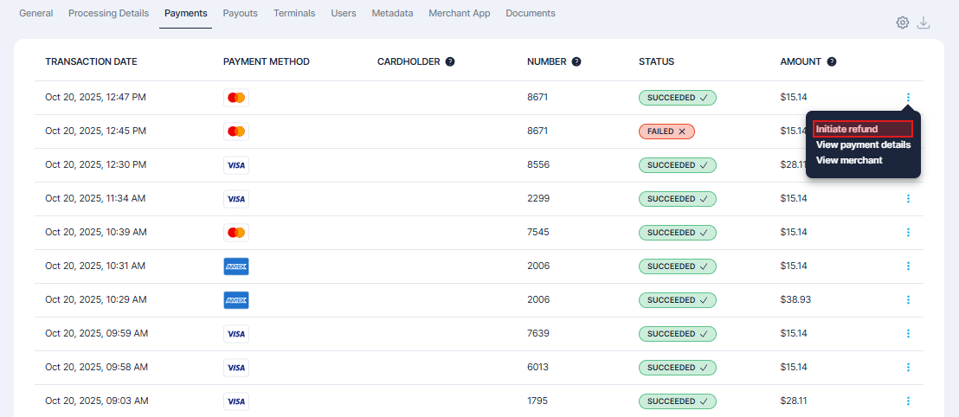Open actions menu for 11:34 AM payment
The image size is (959, 417).
click(x=908, y=199)
